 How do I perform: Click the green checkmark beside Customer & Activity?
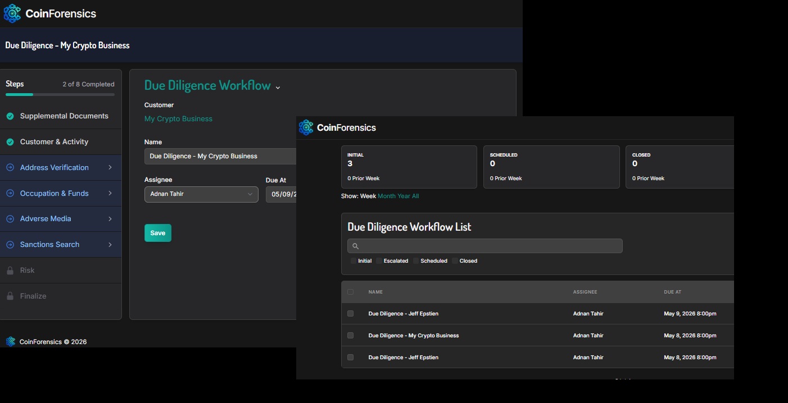(x=10, y=142)
